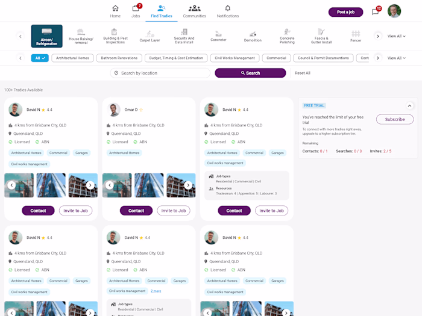Open user profile avatar
The width and height of the screenshot is (422, 316).
(394, 11)
